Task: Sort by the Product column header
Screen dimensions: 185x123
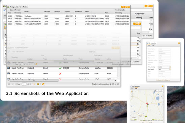Action: click(x=67, y=11)
